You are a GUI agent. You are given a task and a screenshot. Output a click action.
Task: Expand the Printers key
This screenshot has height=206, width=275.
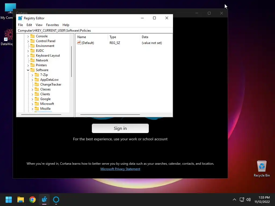[28, 65]
